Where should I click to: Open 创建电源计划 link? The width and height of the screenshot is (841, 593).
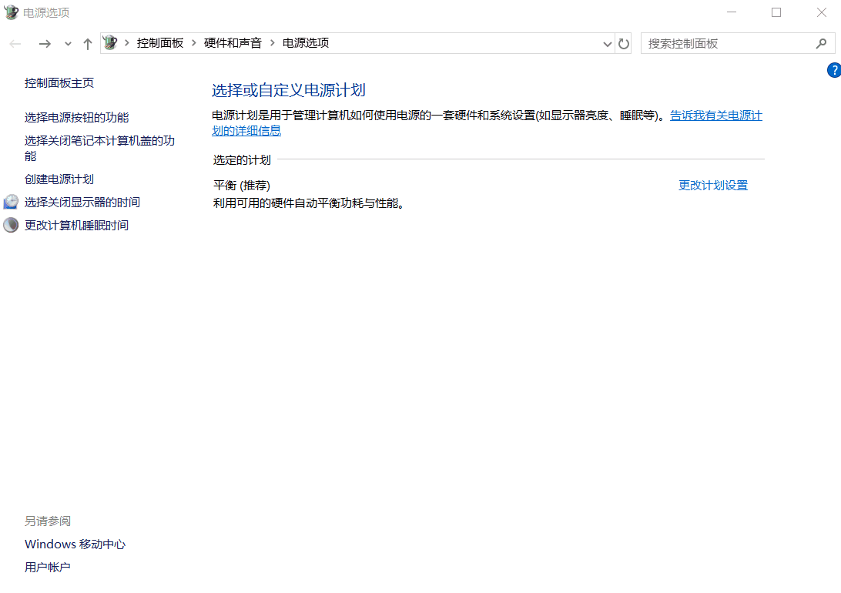tap(59, 179)
